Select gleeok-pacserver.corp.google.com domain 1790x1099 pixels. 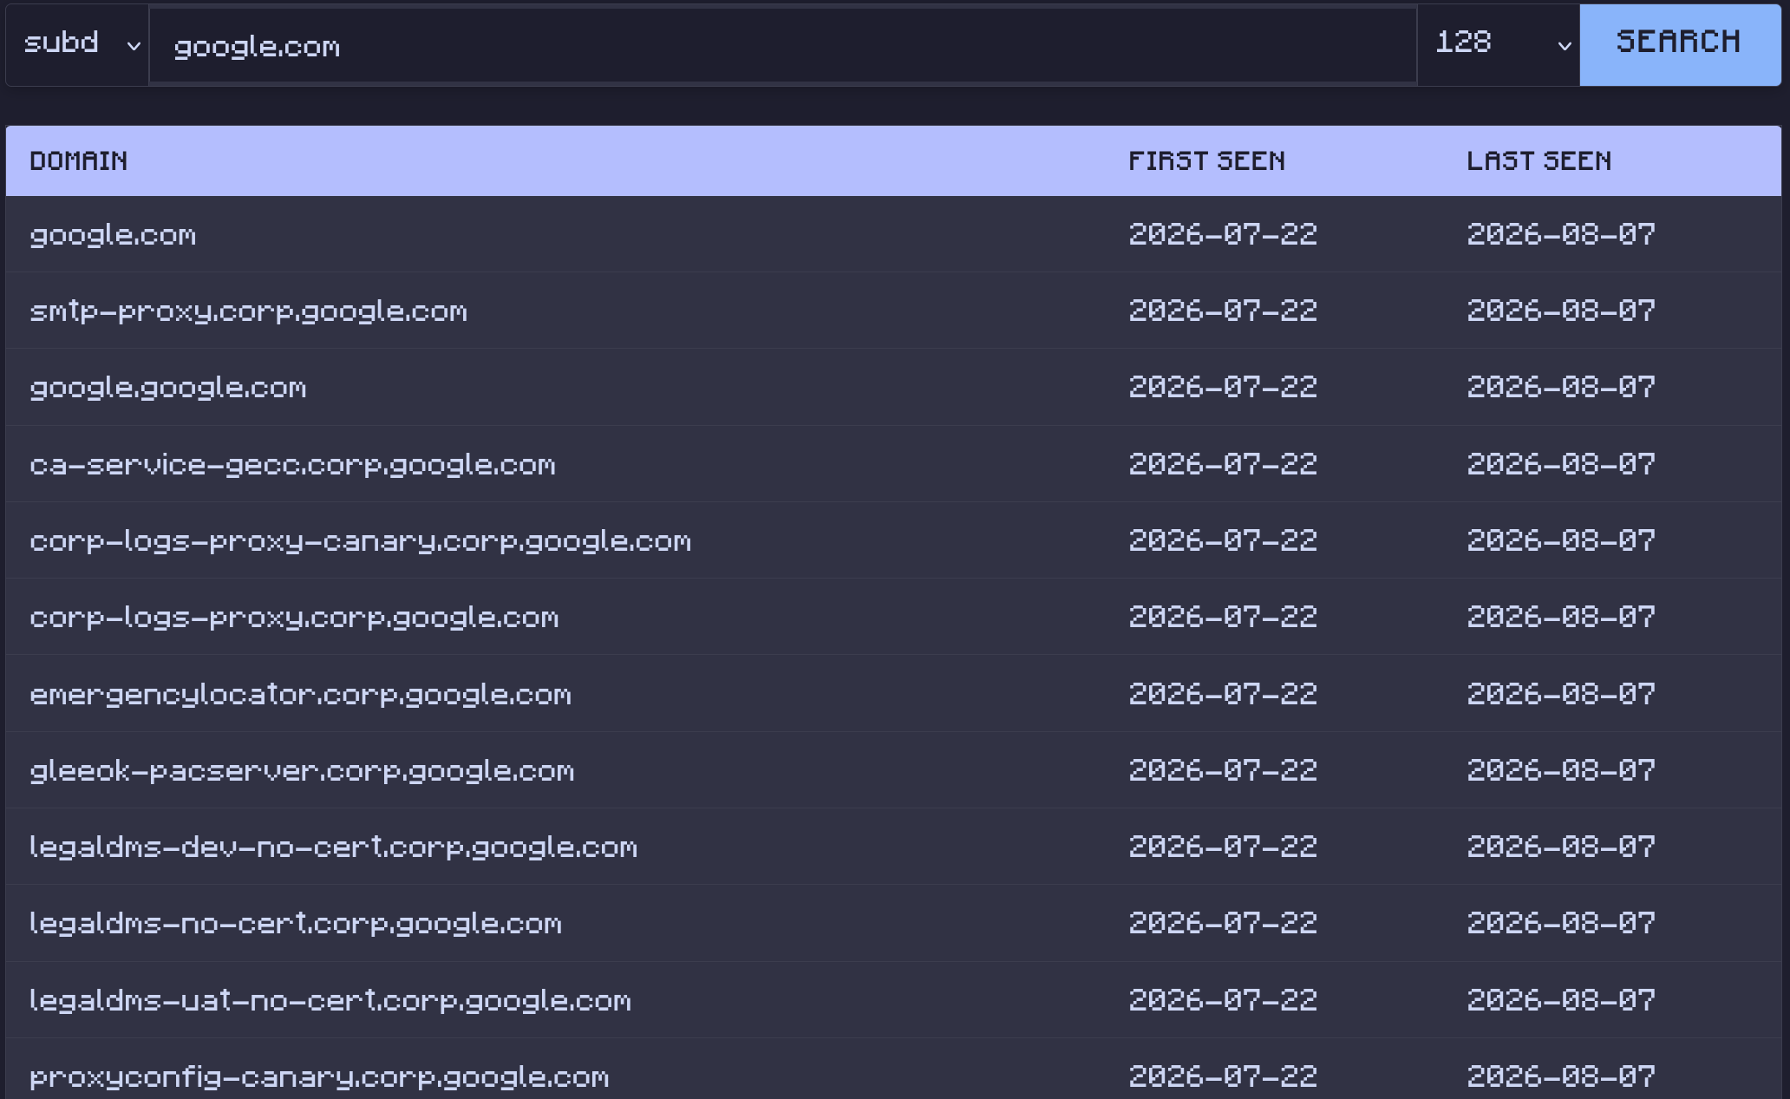point(303,771)
